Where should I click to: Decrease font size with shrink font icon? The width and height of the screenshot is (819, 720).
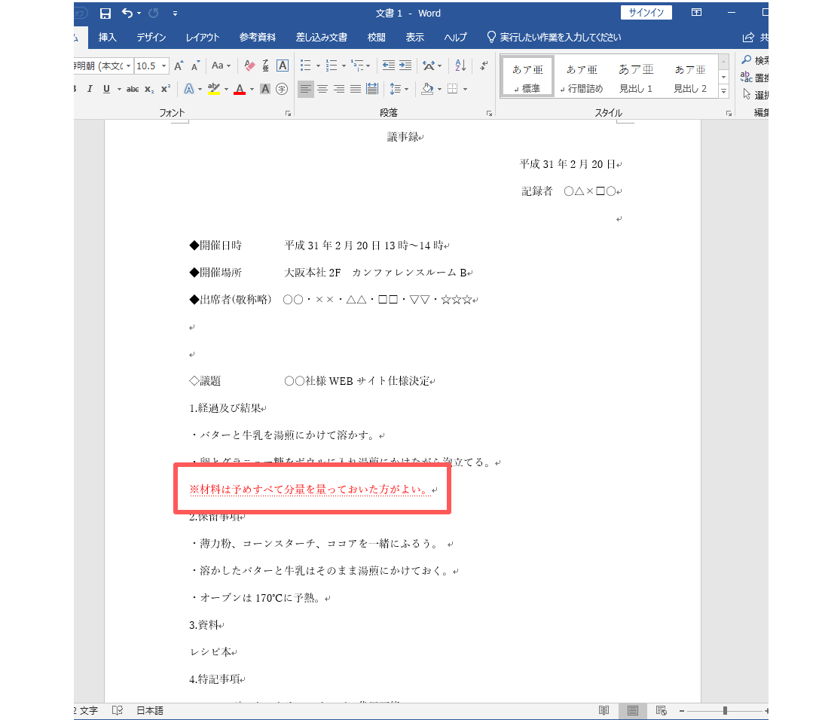(195, 66)
